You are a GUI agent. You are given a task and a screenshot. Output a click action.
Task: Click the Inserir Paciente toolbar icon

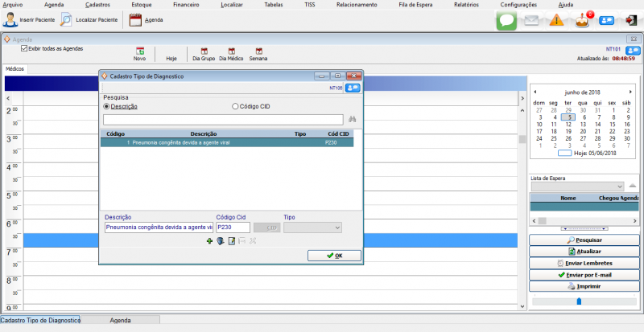click(10, 20)
